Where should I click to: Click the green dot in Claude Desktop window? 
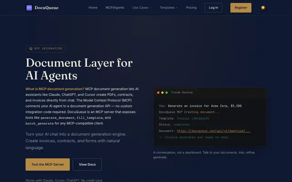pyautogui.click(x=167, y=92)
